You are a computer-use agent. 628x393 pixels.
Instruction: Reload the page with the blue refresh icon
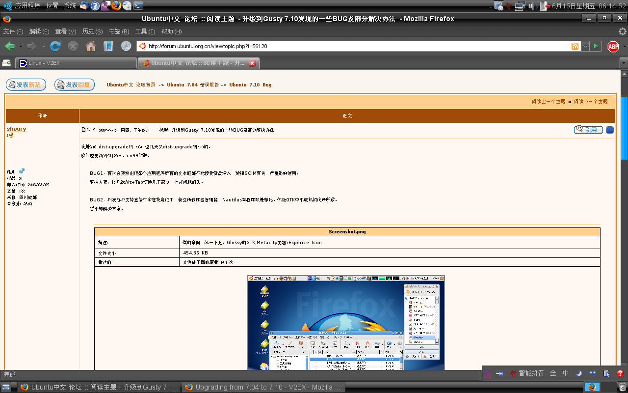pyautogui.click(x=55, y=46)
